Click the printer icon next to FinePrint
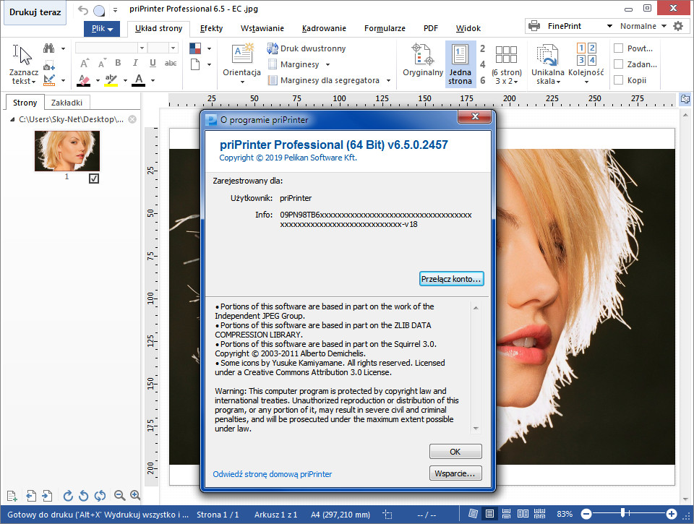 (x=534, y=26)
